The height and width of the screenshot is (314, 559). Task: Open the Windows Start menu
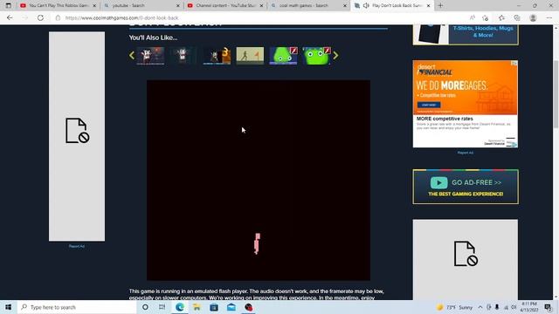[x=8, y=307]
